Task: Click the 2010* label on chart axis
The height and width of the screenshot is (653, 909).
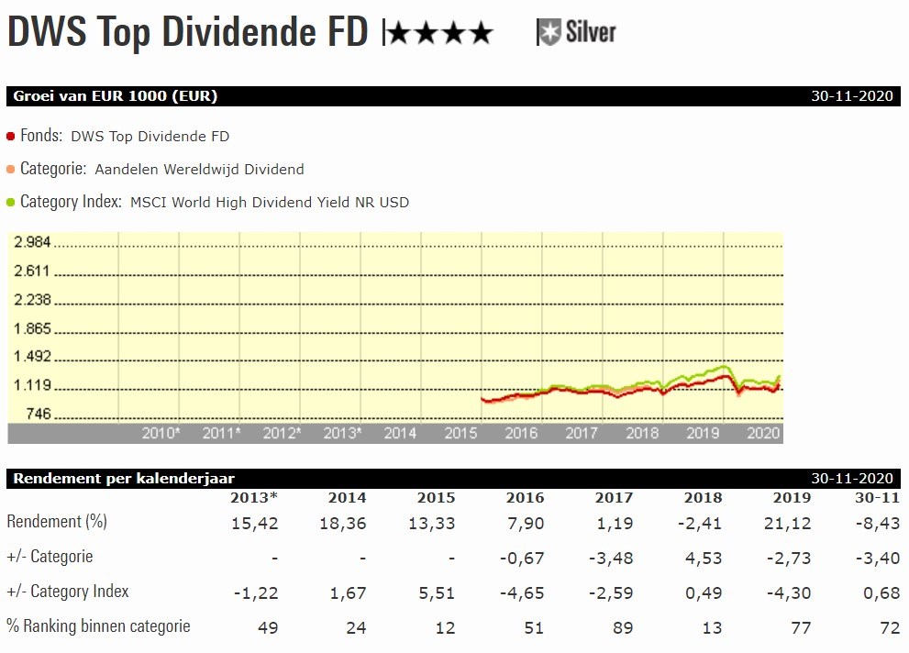Action: 161,434
